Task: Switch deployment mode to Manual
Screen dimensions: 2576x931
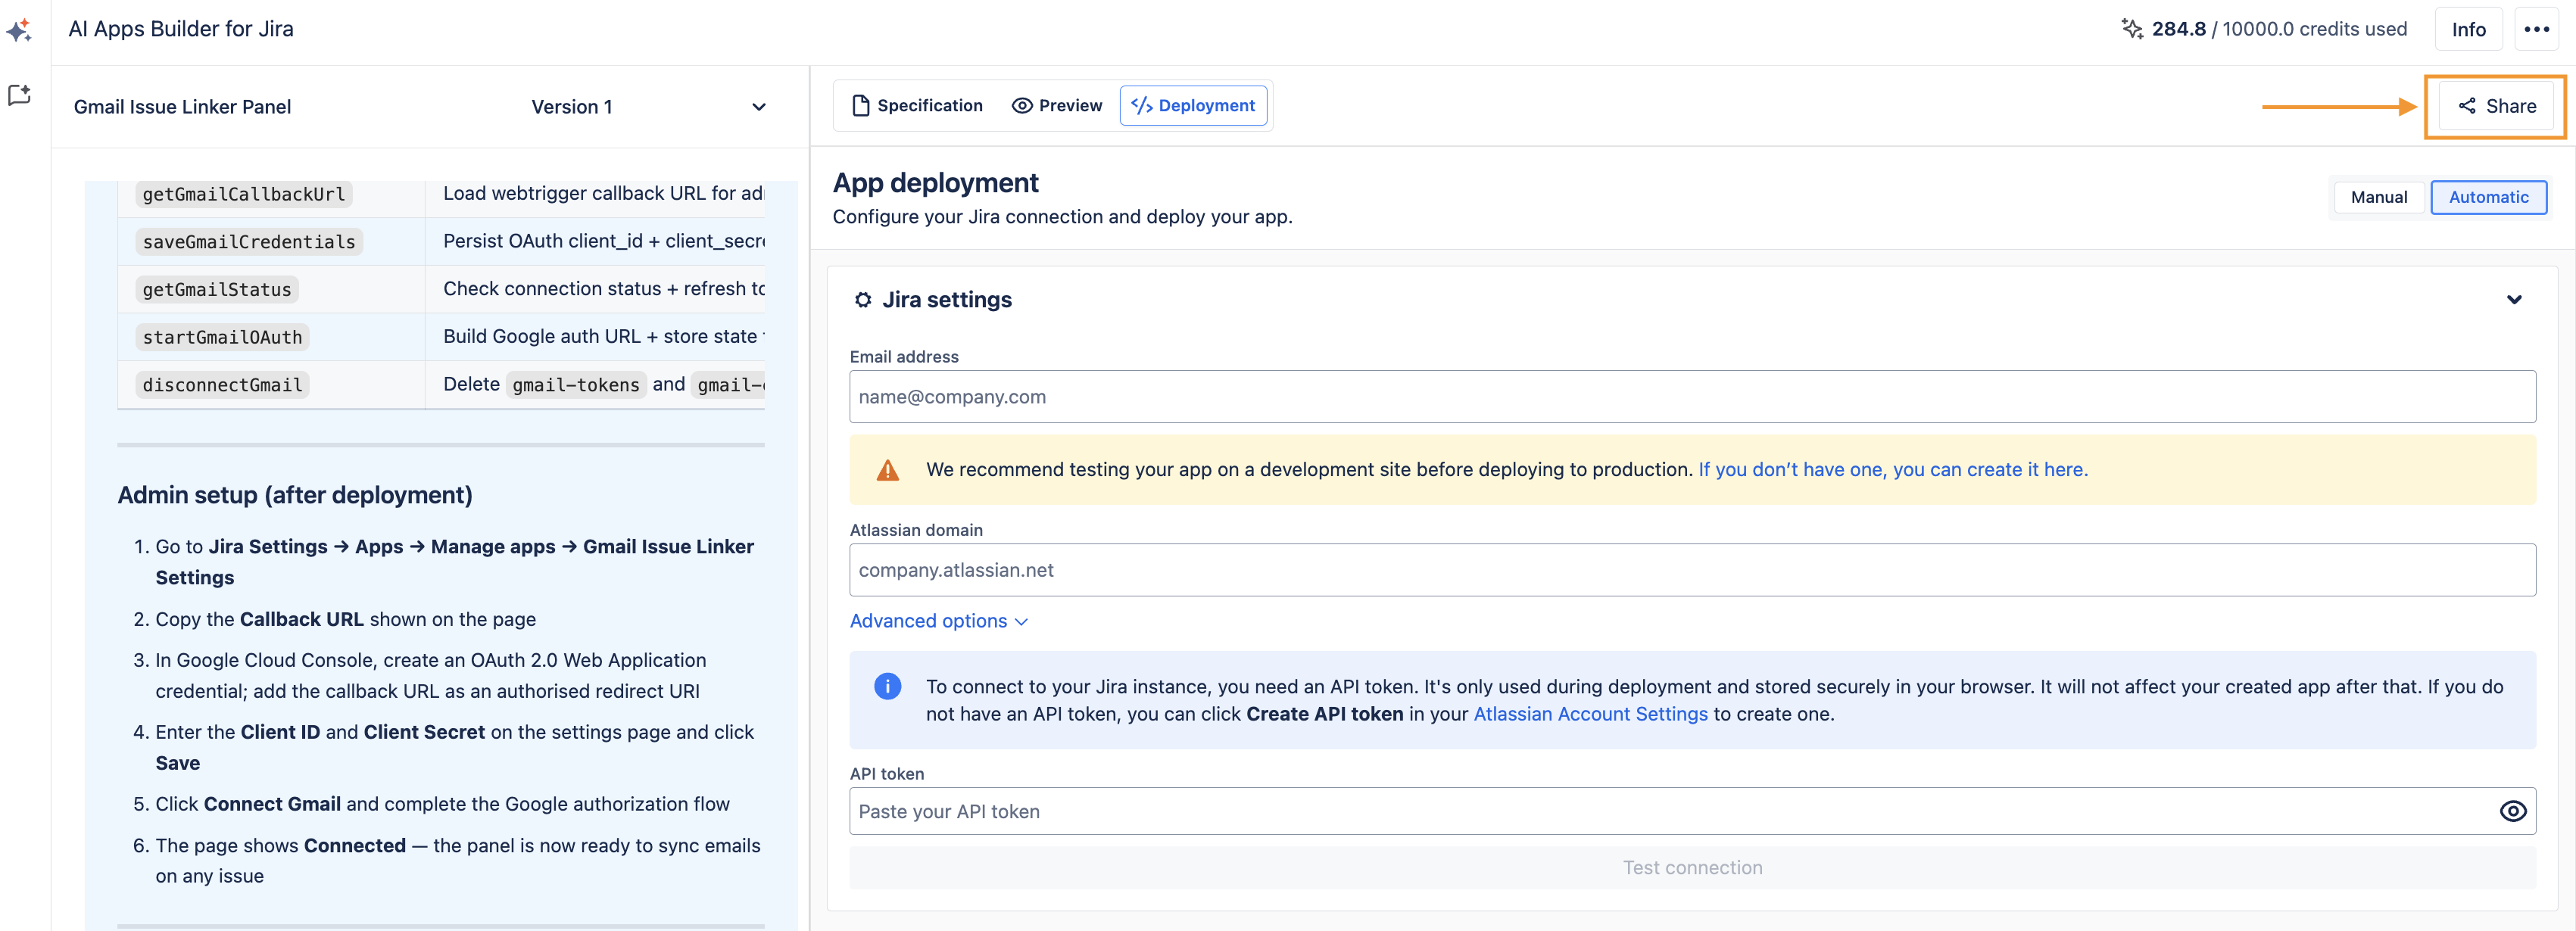Action: (2378, 197)
